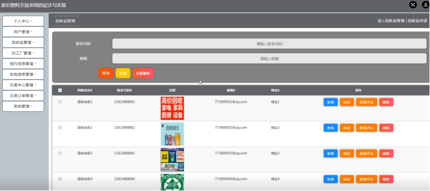
Task: Expand the 回收站管理 sidebar menu
Action: point(23,42)
